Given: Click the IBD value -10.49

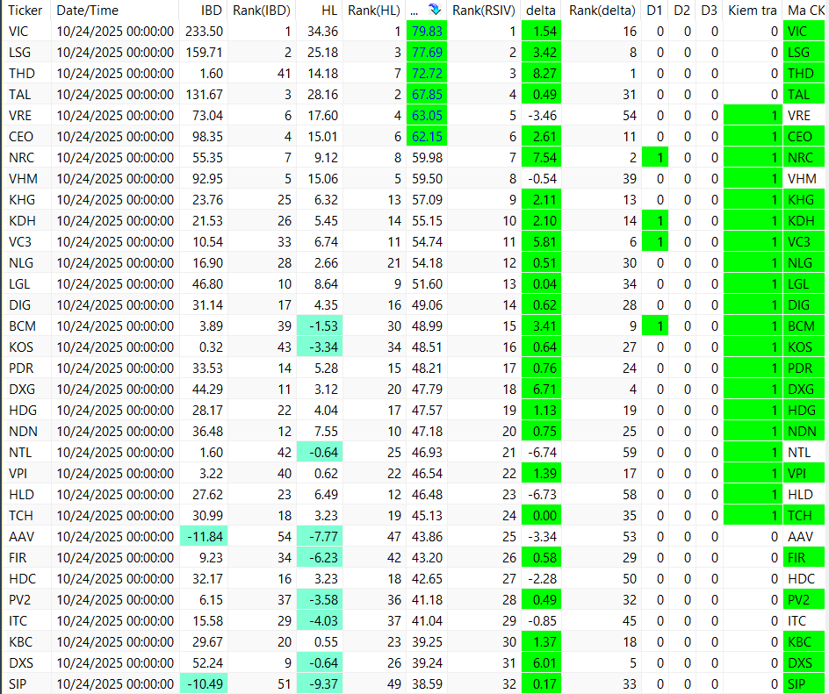Looking at the screenshot, I should tap(204, 684).
